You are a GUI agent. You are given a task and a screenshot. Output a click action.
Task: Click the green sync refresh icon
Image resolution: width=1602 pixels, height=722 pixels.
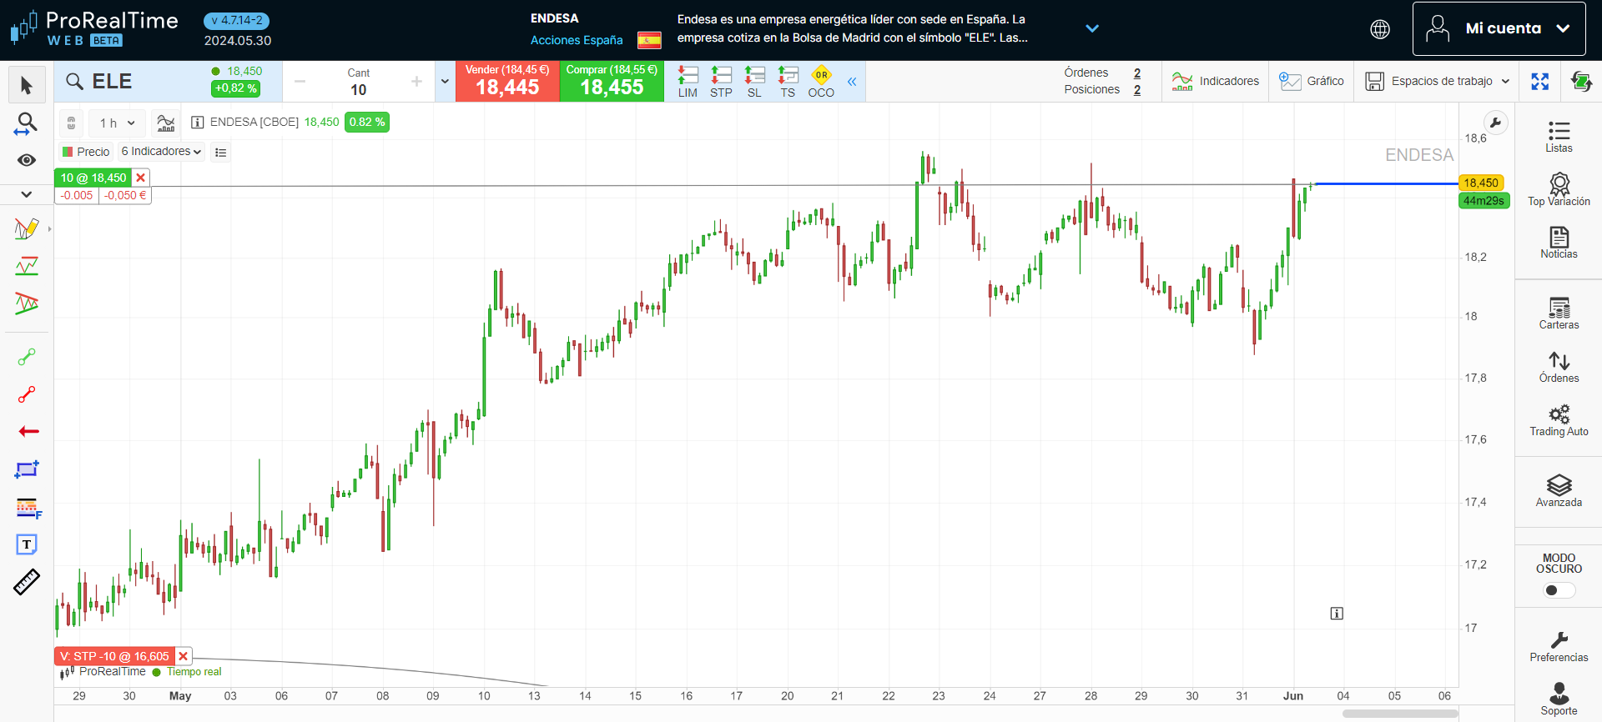click(1581, 81)
